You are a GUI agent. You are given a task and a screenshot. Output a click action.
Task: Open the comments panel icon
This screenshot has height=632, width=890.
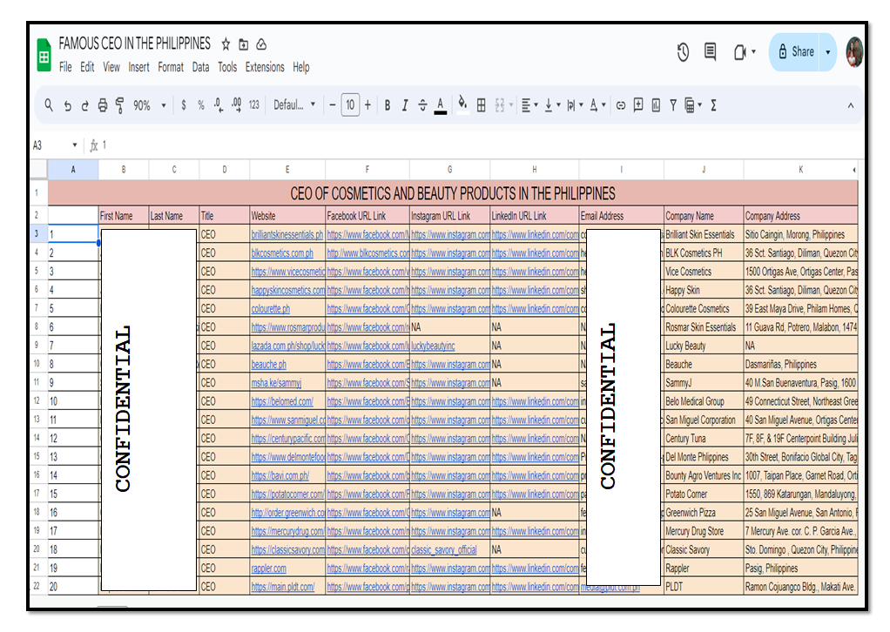coord(710,51)
